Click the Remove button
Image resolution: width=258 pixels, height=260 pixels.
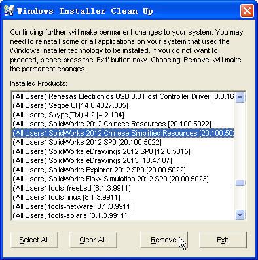coord(164,240)
